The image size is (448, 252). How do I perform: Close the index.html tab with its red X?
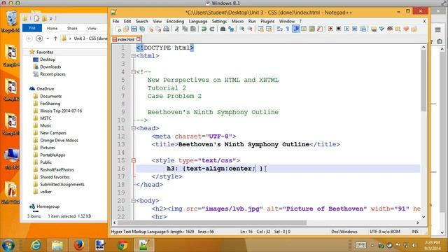[139, 39]
